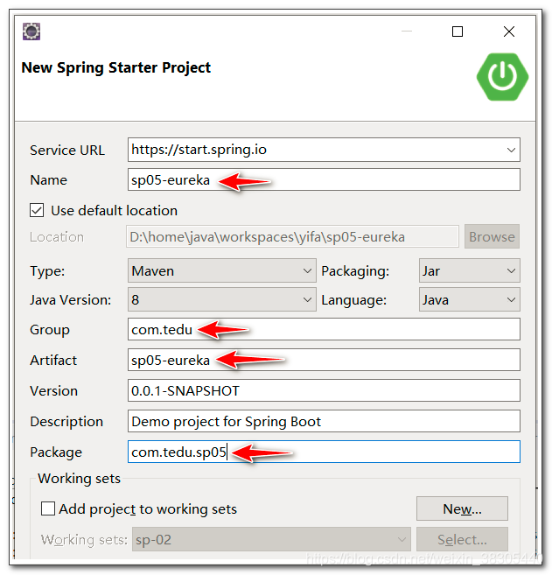The width and height of the screenshot is (552, 575).
Task: Maximize the New Spring Starter Project dialog
Action: click(x=457, y=32)
